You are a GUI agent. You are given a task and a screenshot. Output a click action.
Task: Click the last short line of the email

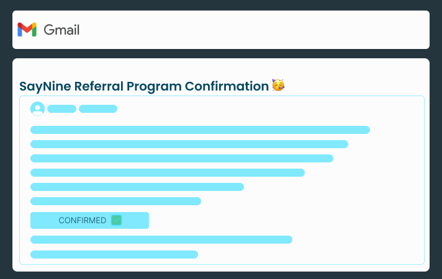[x=114, y=254]
